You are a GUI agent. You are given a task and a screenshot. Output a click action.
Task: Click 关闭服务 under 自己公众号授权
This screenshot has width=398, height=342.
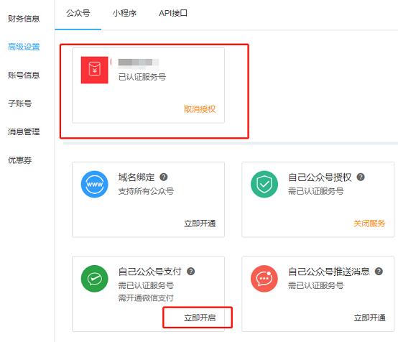(x=369, y=223)
